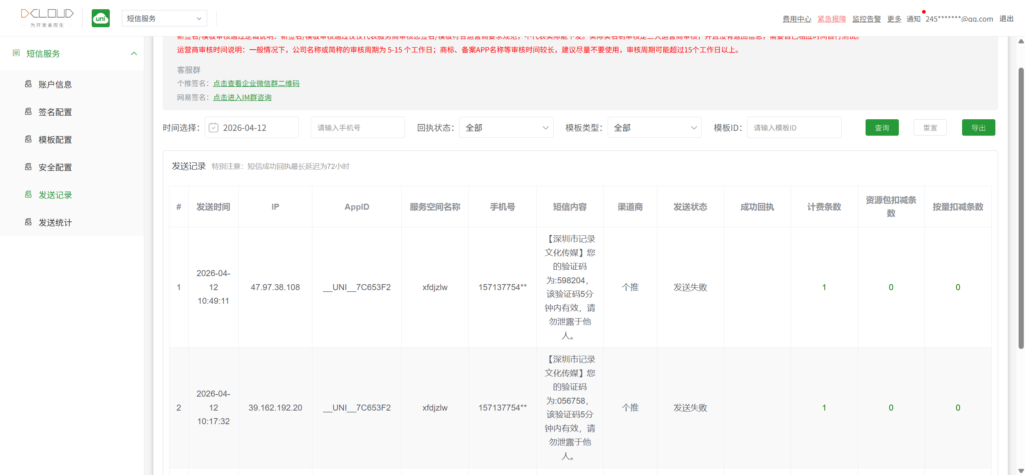Screen dimensions: 1025x475
Task: Click the 模板配置 sidebar icon
Action: [28, 139]
